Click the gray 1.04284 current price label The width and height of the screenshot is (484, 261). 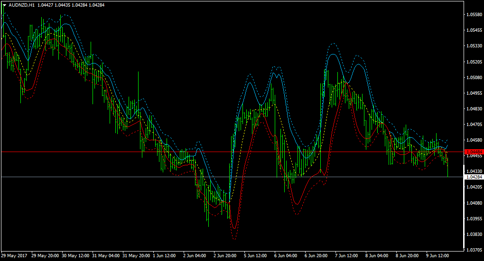click(x=474, y=177)
